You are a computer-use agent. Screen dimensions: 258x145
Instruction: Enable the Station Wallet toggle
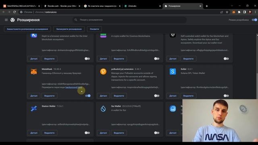pyautogui.click(x=87, y=133)
